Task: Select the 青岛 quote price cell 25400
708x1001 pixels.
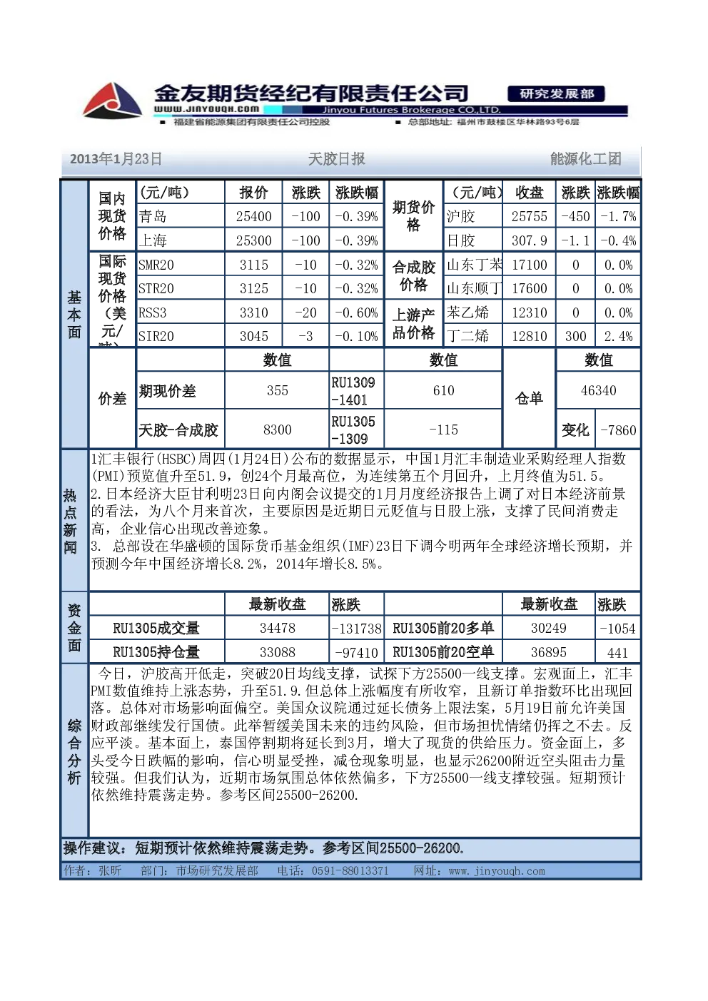Action: (x=254, y=216)
